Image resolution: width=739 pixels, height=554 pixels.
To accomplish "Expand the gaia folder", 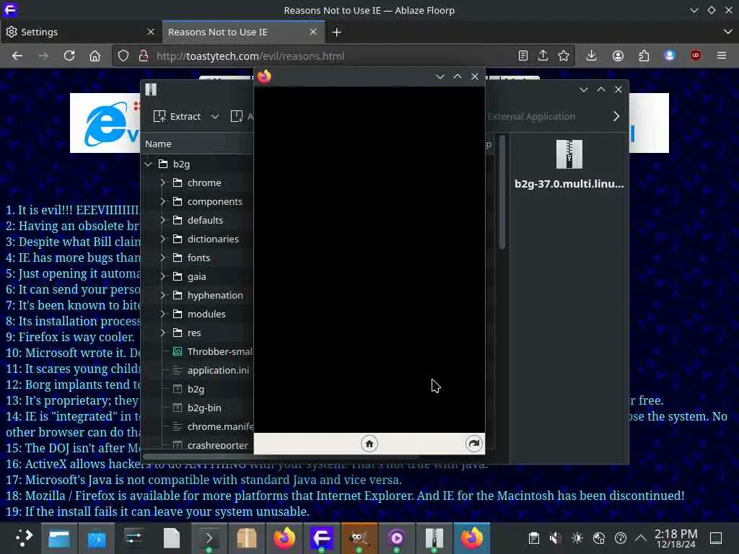I will coord(162,276).
